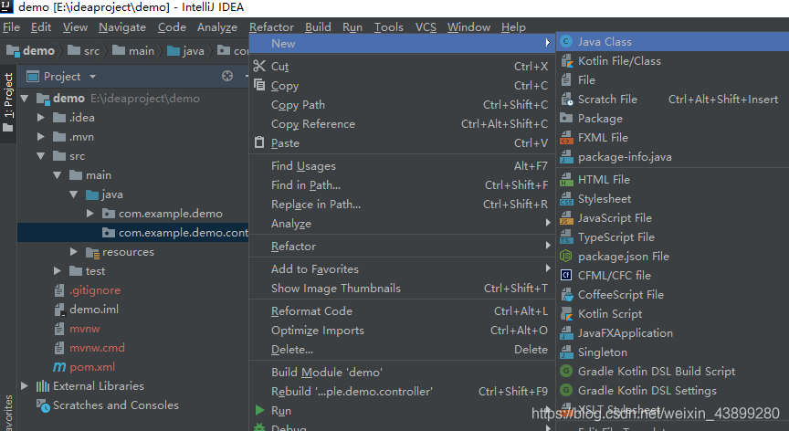
Task: Open the Analyze submenu in context menu
Action: [402, 224]
